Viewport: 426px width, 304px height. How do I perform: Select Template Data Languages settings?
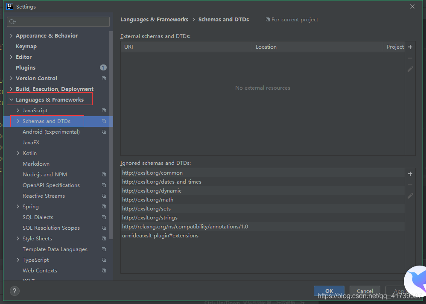click(55, 249)
